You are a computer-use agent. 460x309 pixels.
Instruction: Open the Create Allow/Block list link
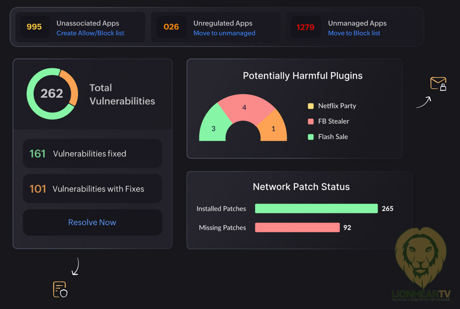click(90, 33)
